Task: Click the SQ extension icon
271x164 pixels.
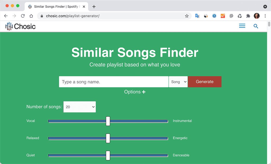Action: point(231,16)
